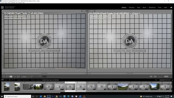Set star rating under right Candidate image
174x98 pixels.
(x=130, y=73)
